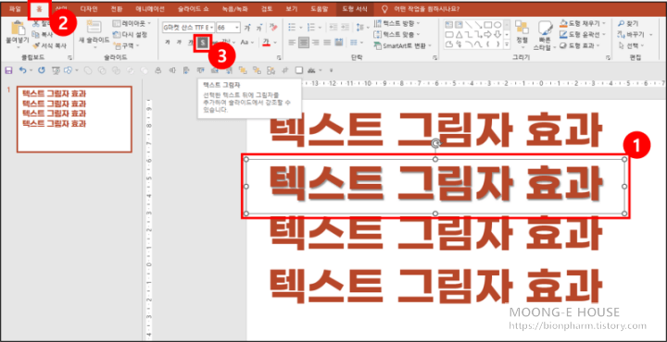
Task: Open the Paragraph dialog launcher
Action: pos(434,57)
